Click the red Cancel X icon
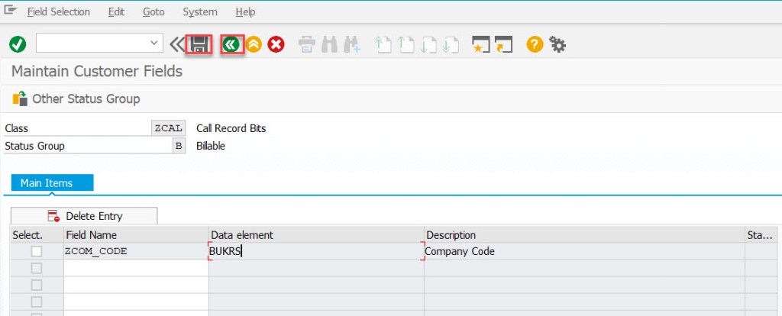 [x=276, y=45]
